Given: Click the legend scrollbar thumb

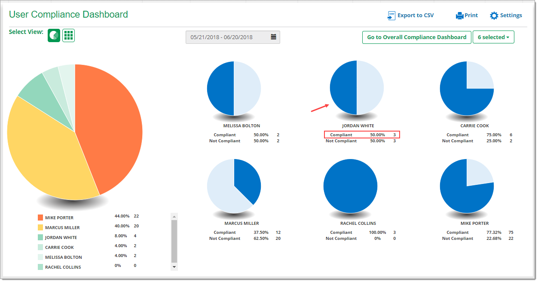Looking at the screenshot, I should (174, 241).
